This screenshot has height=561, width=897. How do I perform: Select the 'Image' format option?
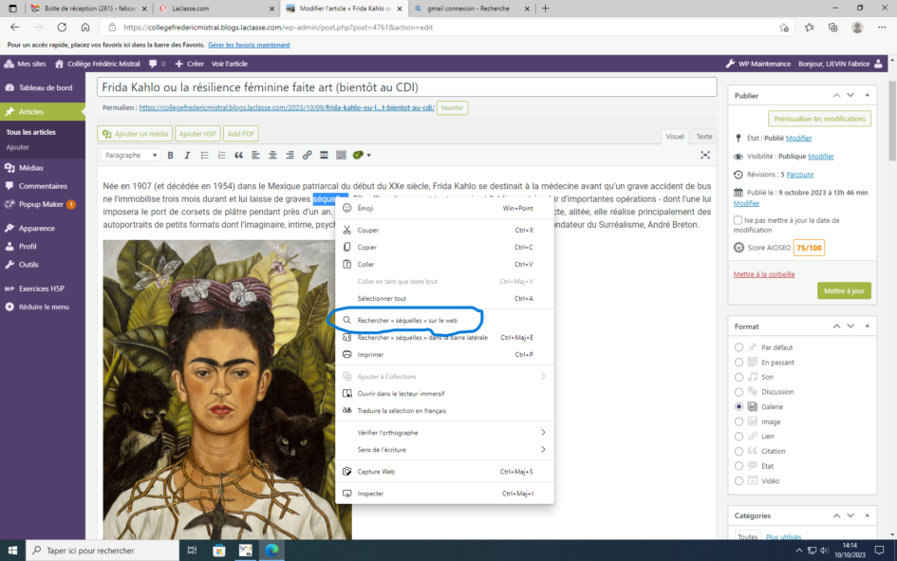pyautogui.click(x=738, y=421)
